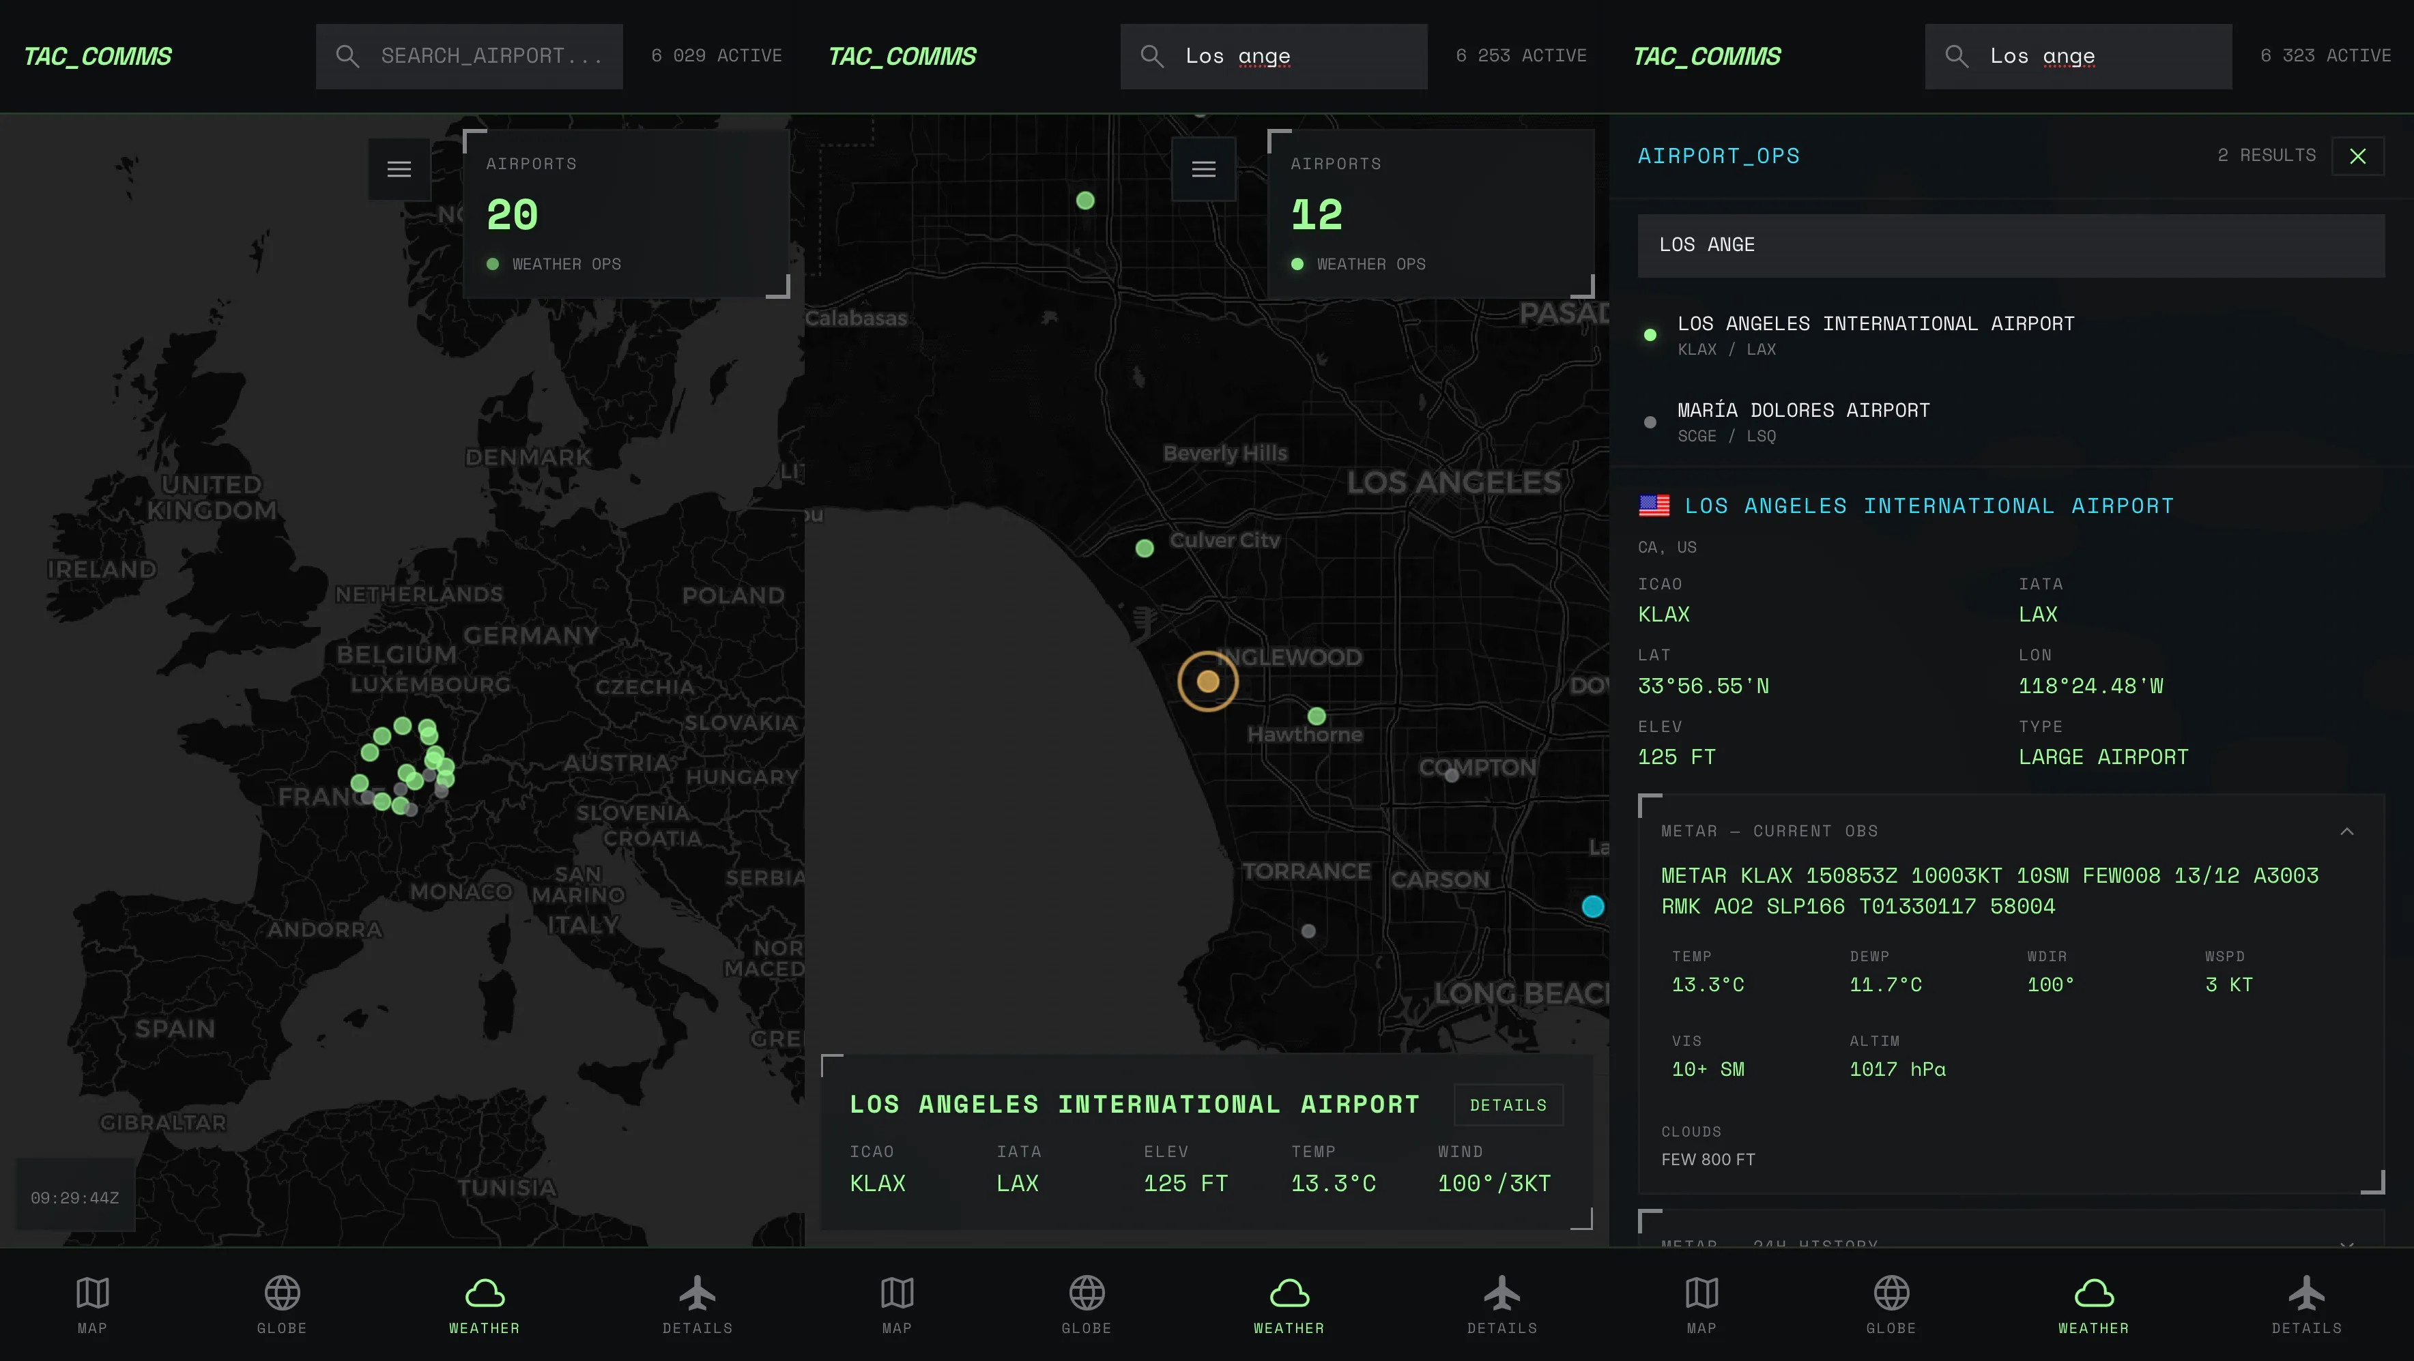Open WEATHER tab on the AIRPORT_OPS screen
The width and height of the screenshot is (2414, 1361).
(2093, 1305)
